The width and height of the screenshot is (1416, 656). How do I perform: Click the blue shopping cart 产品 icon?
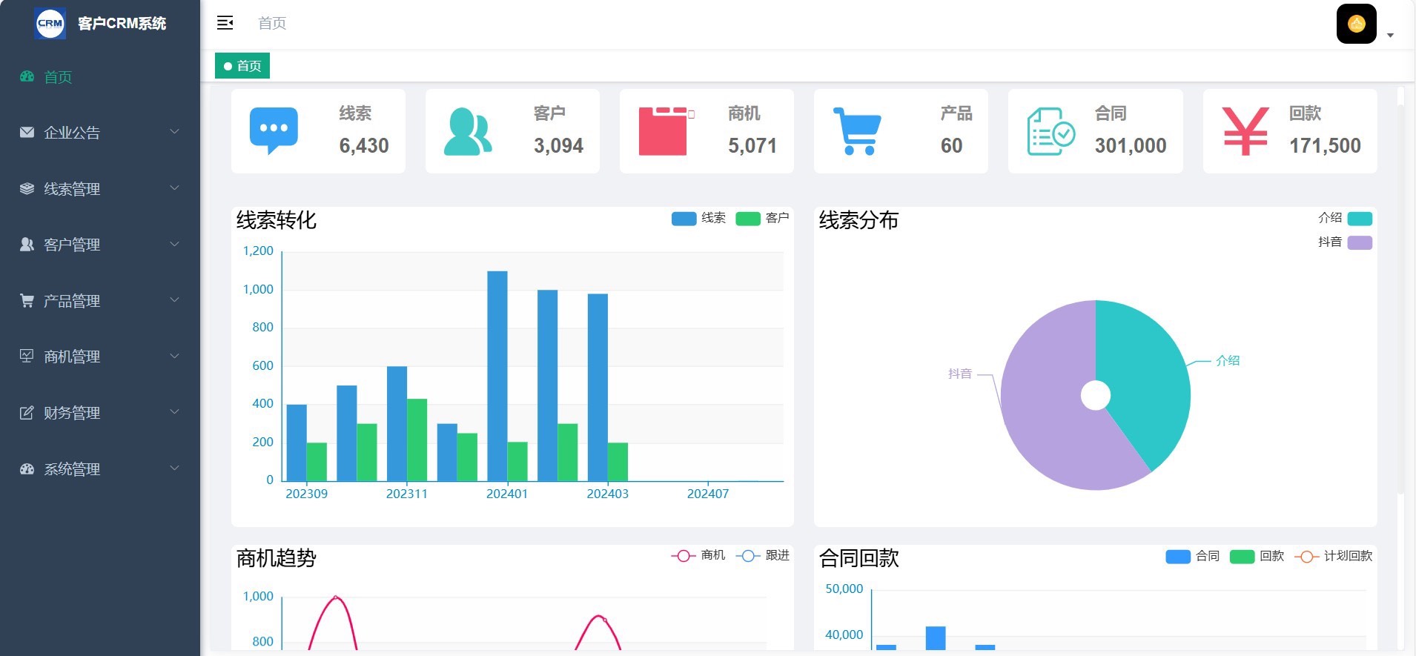tap(857, 131)
